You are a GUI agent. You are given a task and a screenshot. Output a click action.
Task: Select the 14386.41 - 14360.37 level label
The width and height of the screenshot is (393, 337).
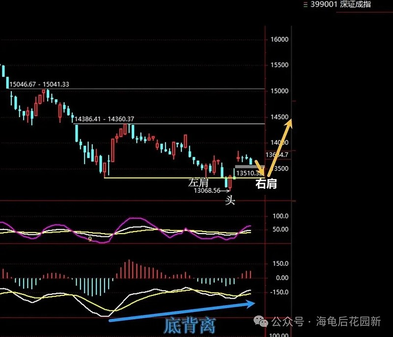(x=104, y=119)
